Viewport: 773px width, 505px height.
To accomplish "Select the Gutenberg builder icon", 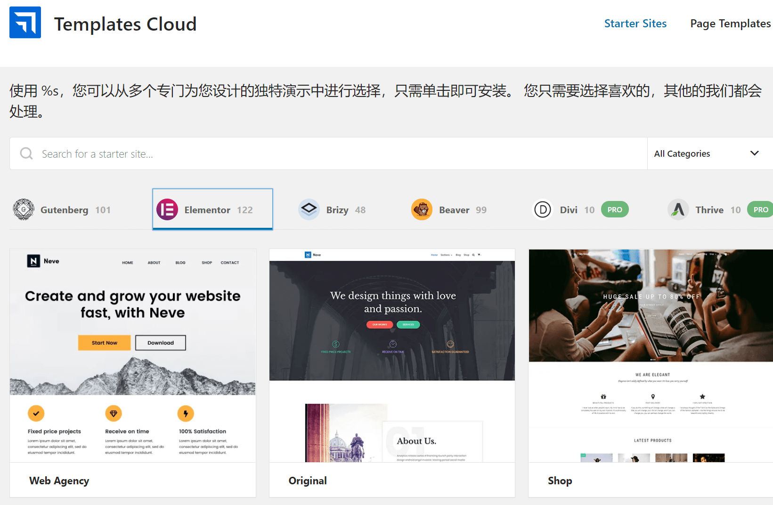I will click(x=24, y=209).
